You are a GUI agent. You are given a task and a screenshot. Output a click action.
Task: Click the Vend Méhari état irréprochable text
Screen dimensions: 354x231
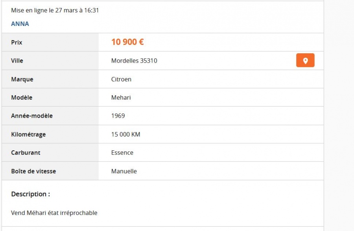(x=54, y=213)
